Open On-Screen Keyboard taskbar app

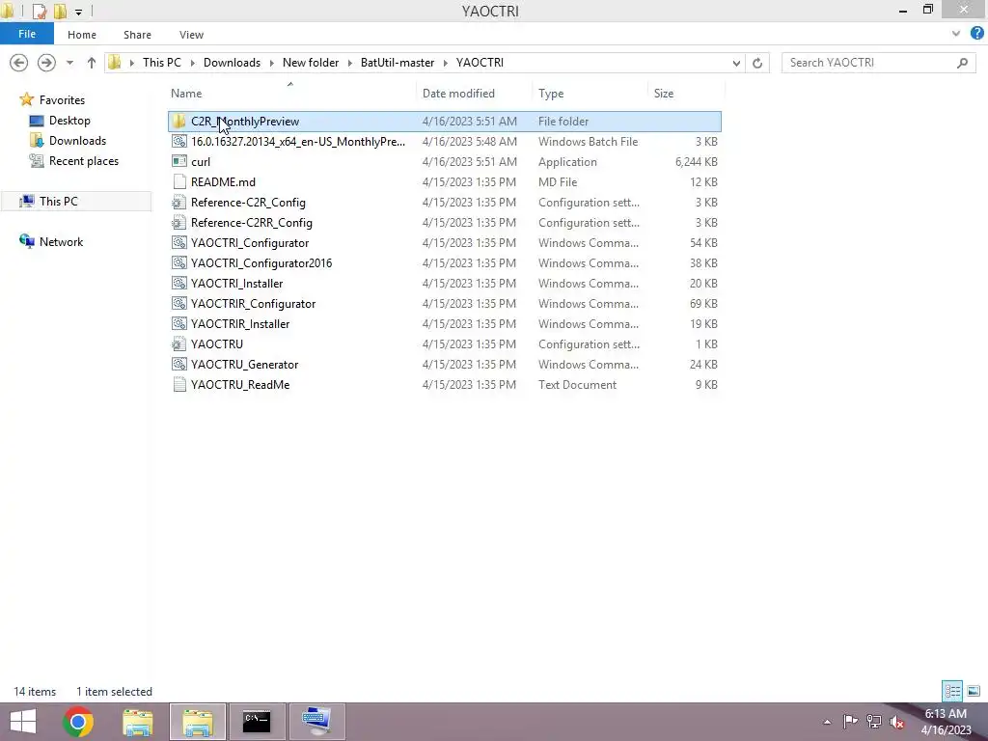pyautogui.click(x=316, y=722)
